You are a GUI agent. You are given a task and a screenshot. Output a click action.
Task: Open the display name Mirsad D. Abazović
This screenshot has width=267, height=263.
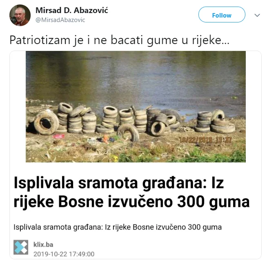(x=72, y=10)
